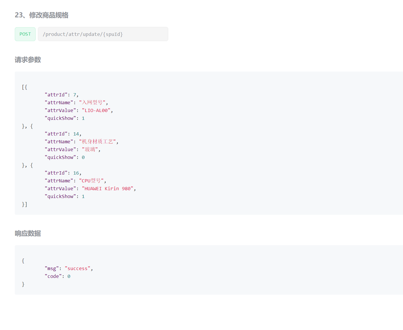Viewport: 403px width, 330px height.
Task: Click the heading 23、修改商品规格
Action: pyautogui.click(x=42, y=15)
